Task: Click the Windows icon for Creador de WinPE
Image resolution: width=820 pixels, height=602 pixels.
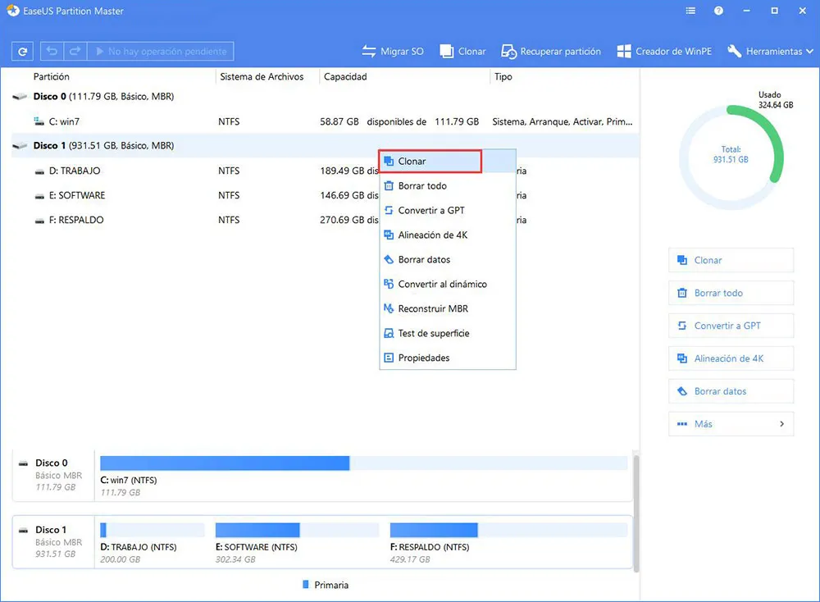Action: 623,51
